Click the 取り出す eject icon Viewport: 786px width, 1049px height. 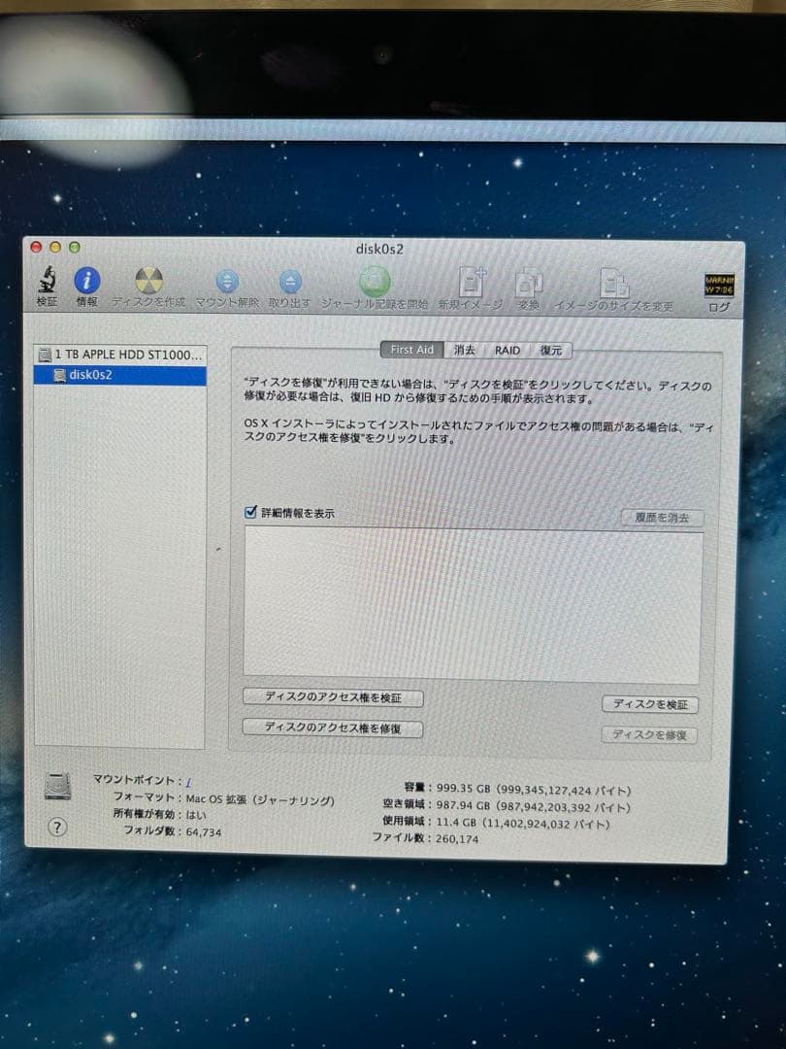click(x=291, y=284)
